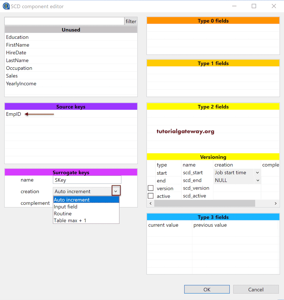The width and height of the screenshot is (284, 300).
Task: Select Education in the Unused list
Action: (17, 37)
